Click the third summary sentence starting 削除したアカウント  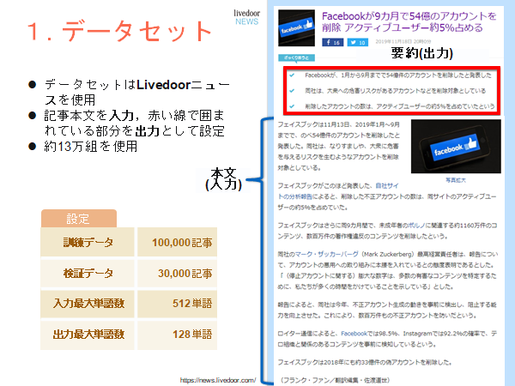(x=399, y=106)
